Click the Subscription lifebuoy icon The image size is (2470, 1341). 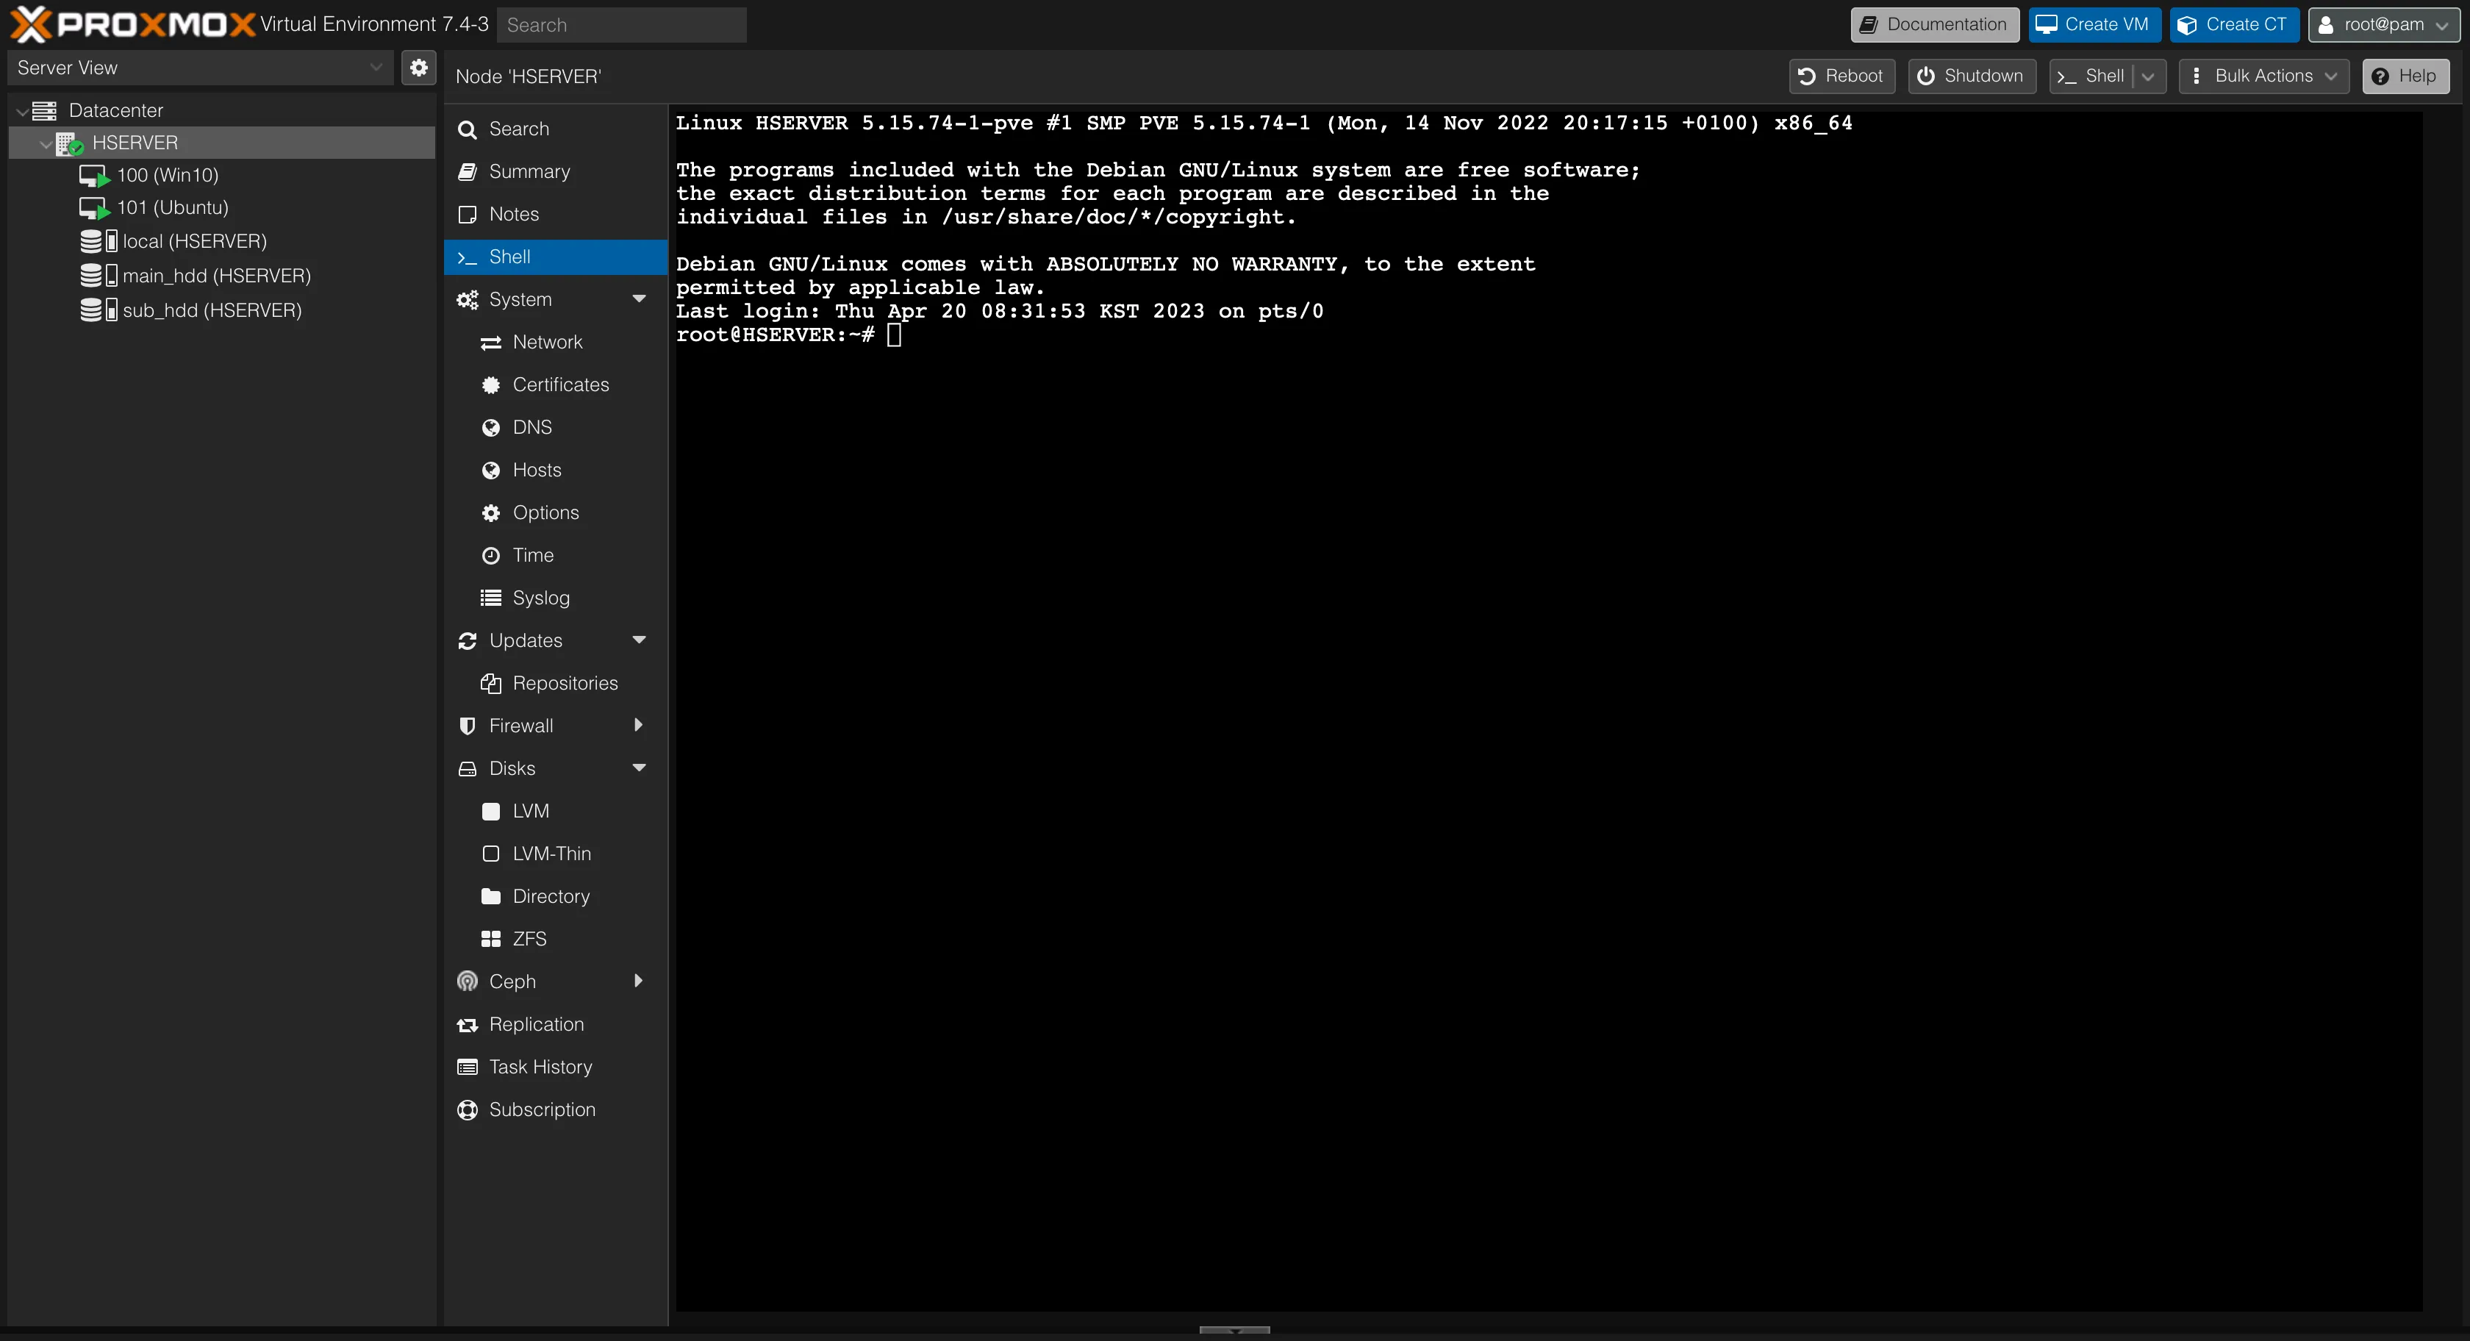point(467,1110)
